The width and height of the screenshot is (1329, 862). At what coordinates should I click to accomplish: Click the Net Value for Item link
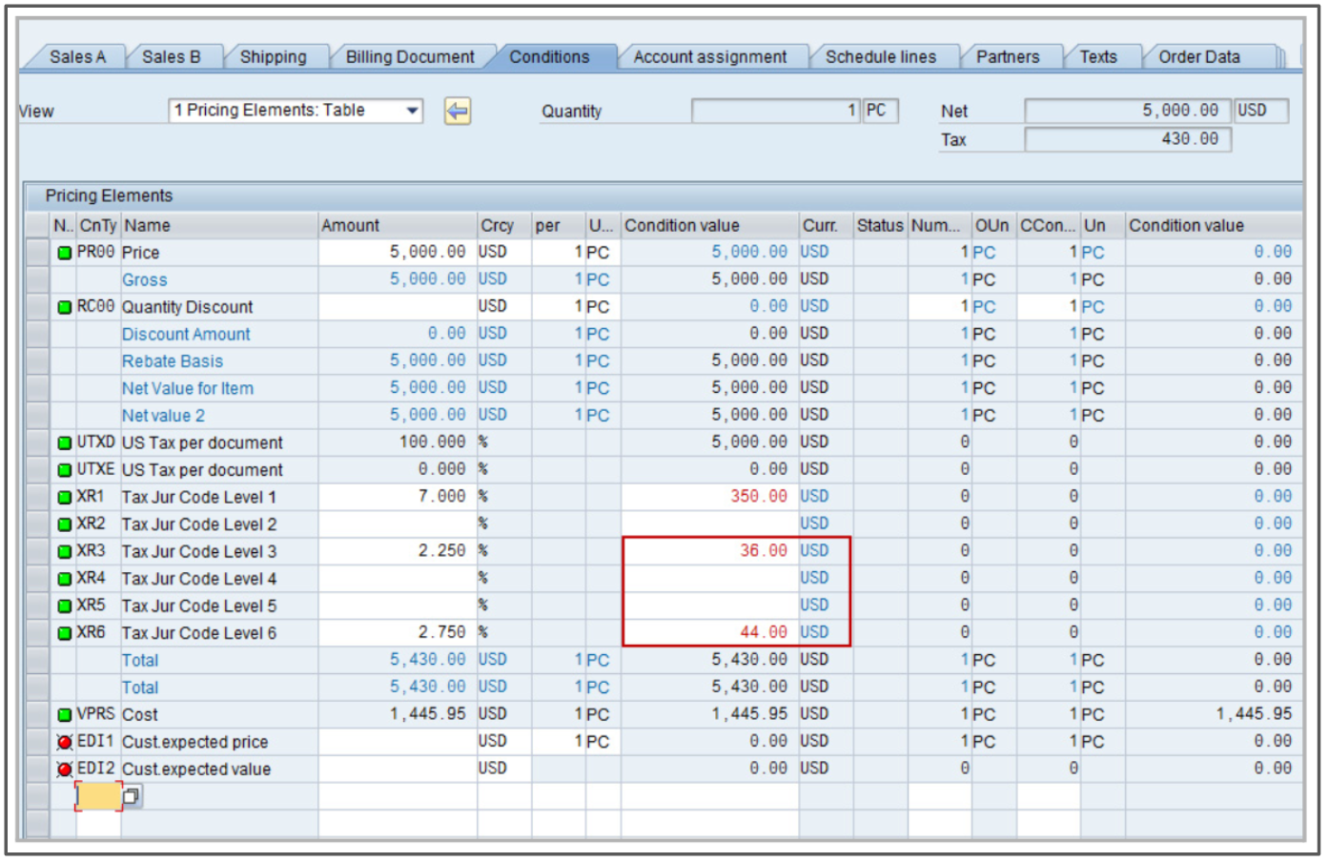tap(188, 389)
